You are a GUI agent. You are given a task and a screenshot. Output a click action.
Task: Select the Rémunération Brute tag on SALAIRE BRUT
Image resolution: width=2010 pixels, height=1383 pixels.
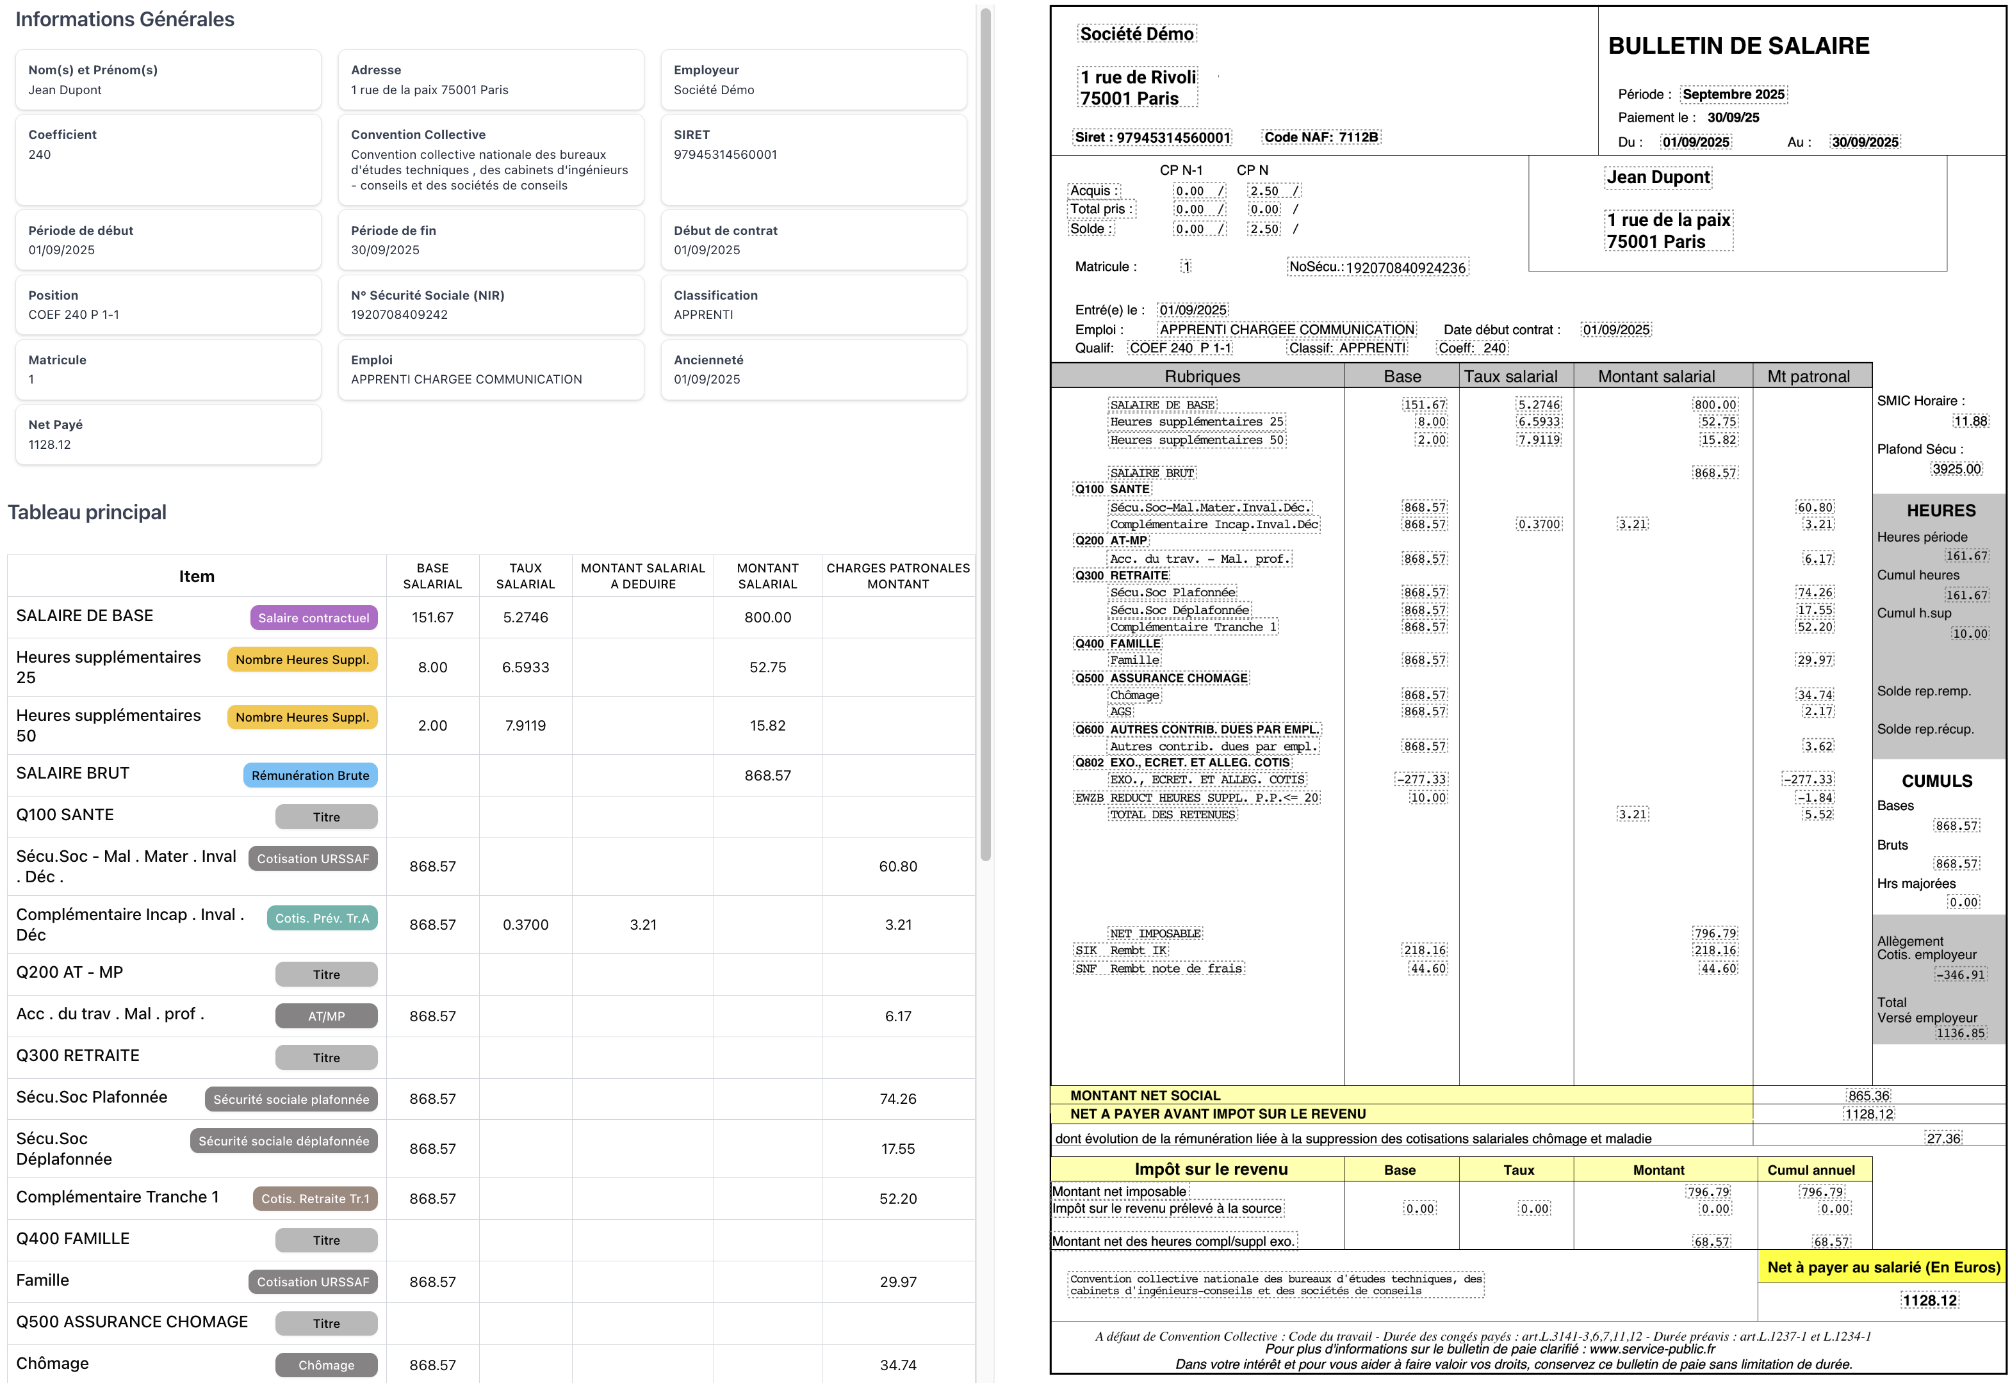coord(309,775)
